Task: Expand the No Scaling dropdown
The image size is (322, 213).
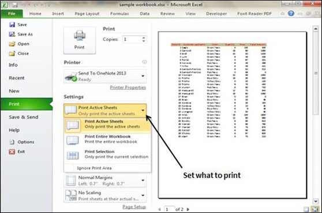Action: coord(105,196)
